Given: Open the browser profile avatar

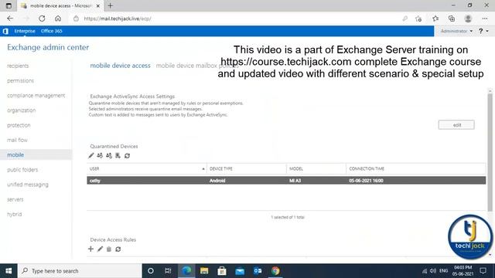Looking at the screenshot, I should coord(468,19).
